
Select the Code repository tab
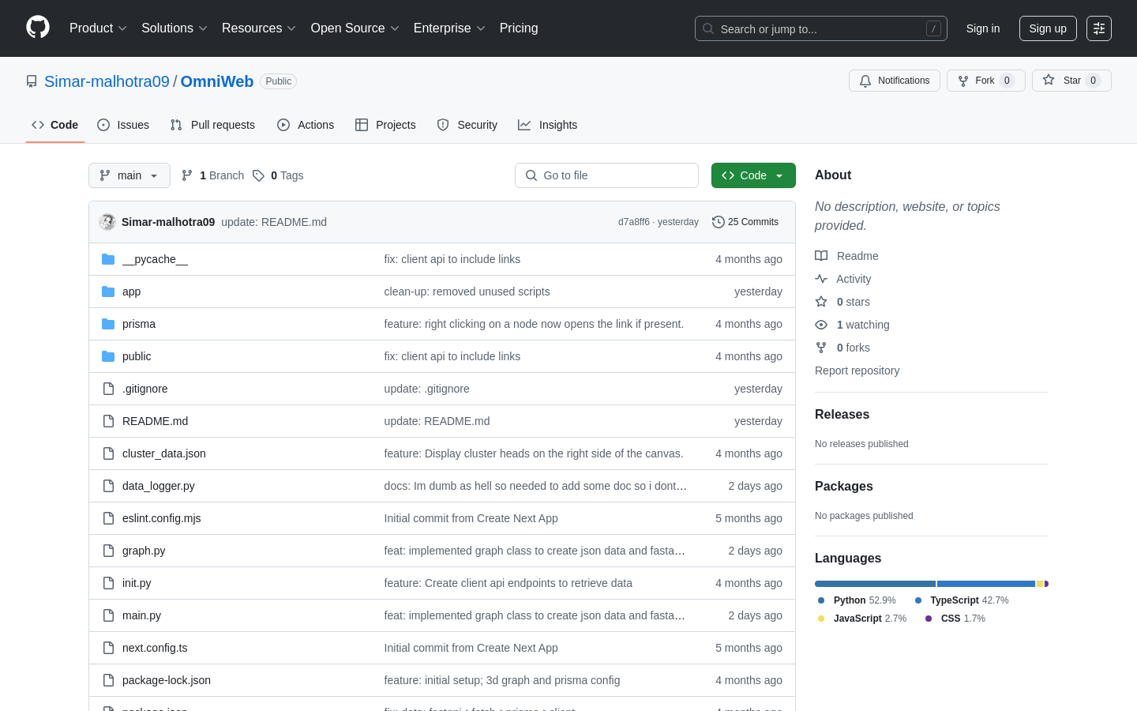click(x=55, y=125)
